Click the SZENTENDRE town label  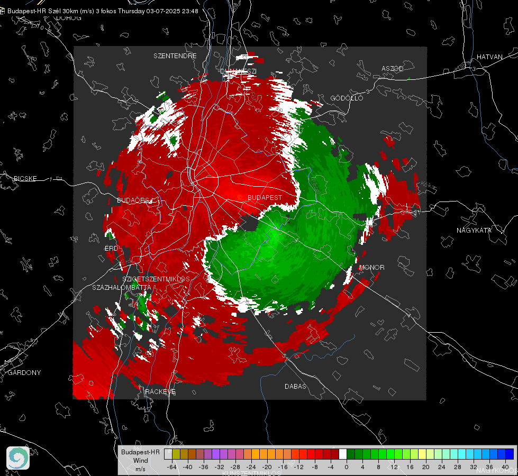[175, 56]
